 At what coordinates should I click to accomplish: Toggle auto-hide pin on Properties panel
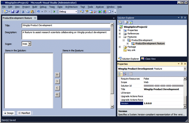(x=182, y=64)
